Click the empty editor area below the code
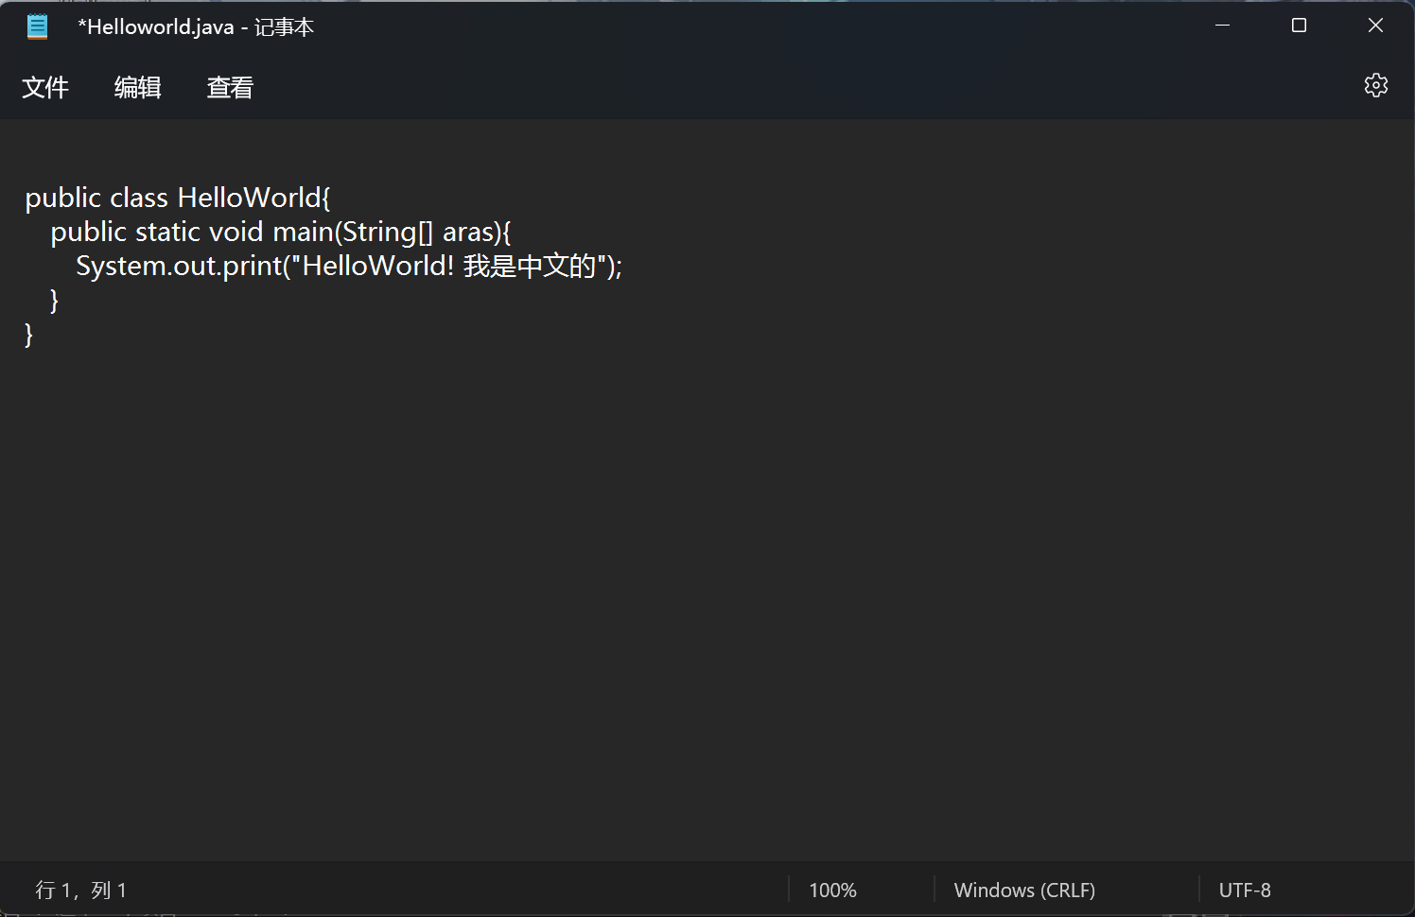Image resolution: width=1415 pixels, height=917 pixels. [x=707, y=605]
